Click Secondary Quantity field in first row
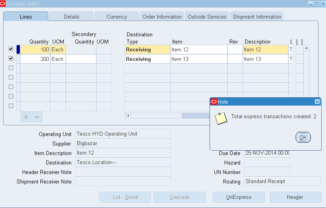Viewport: 326px width, 208px height. point(81,49)
